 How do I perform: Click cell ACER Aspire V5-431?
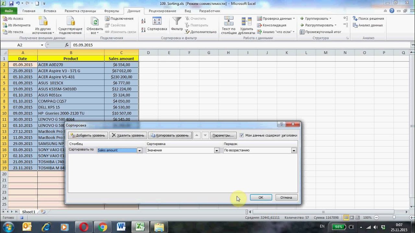click(71, 77)
